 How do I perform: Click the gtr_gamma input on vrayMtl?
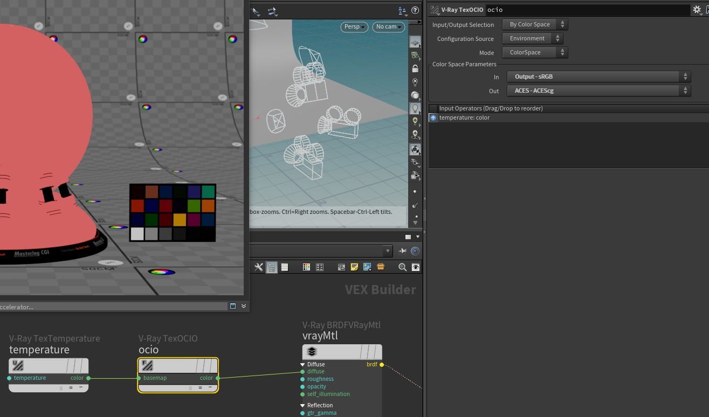302,413
